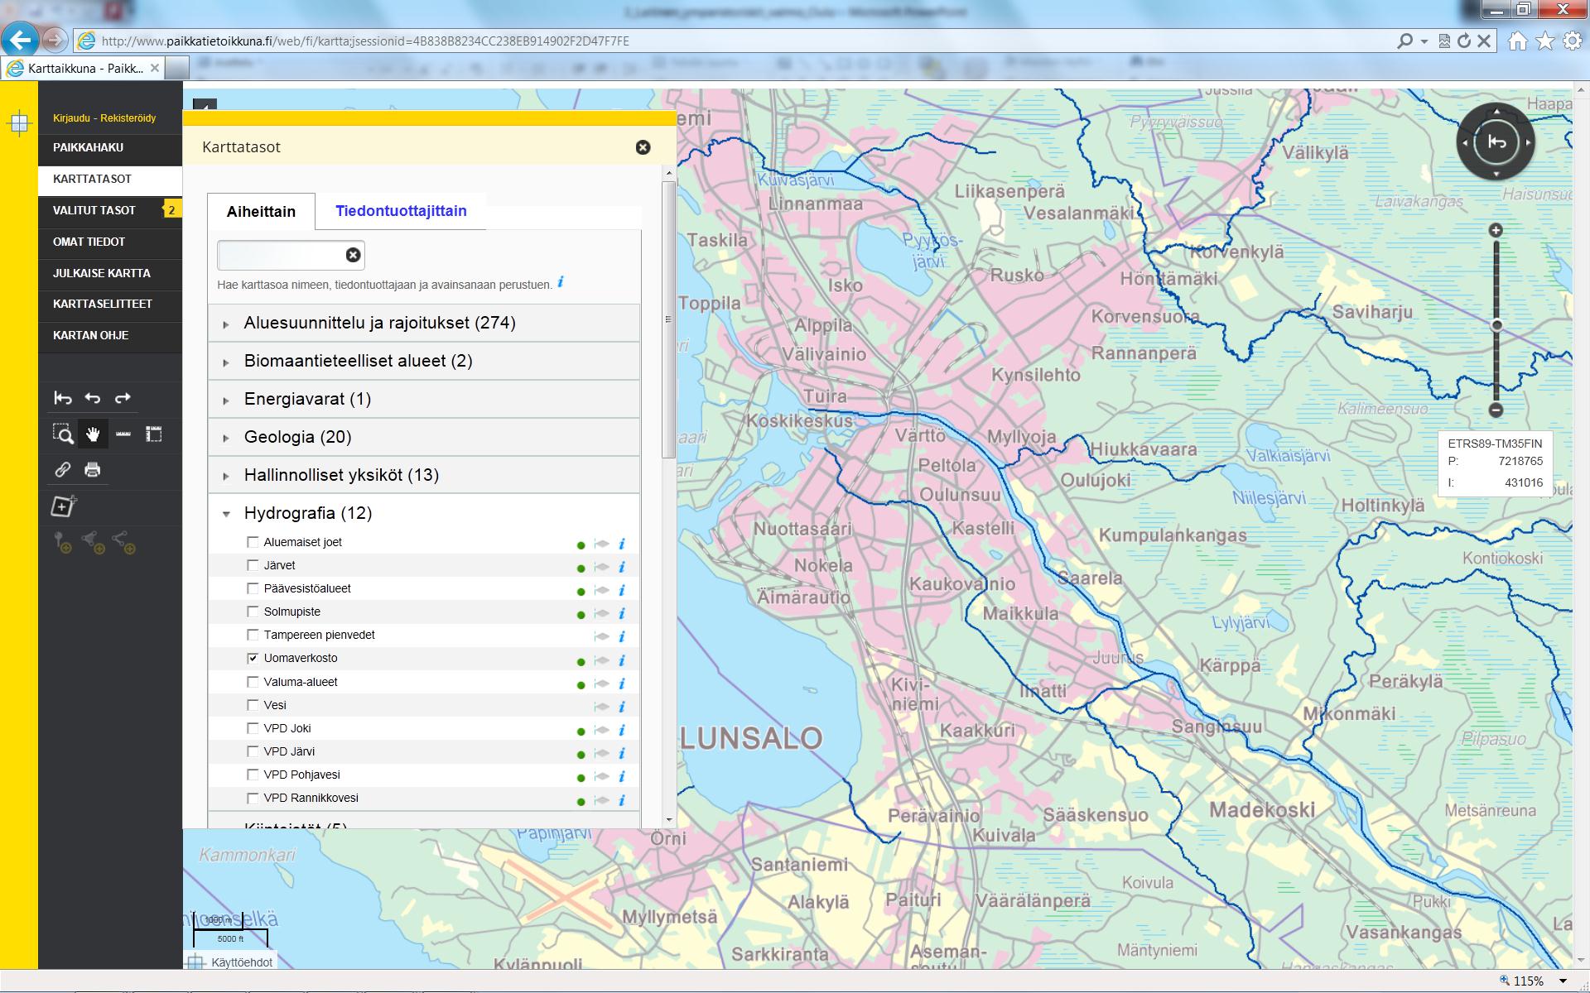Click the reset-to-start map view icon
Viewport: 1590px width, 993px height.
[x=63, y=398]
